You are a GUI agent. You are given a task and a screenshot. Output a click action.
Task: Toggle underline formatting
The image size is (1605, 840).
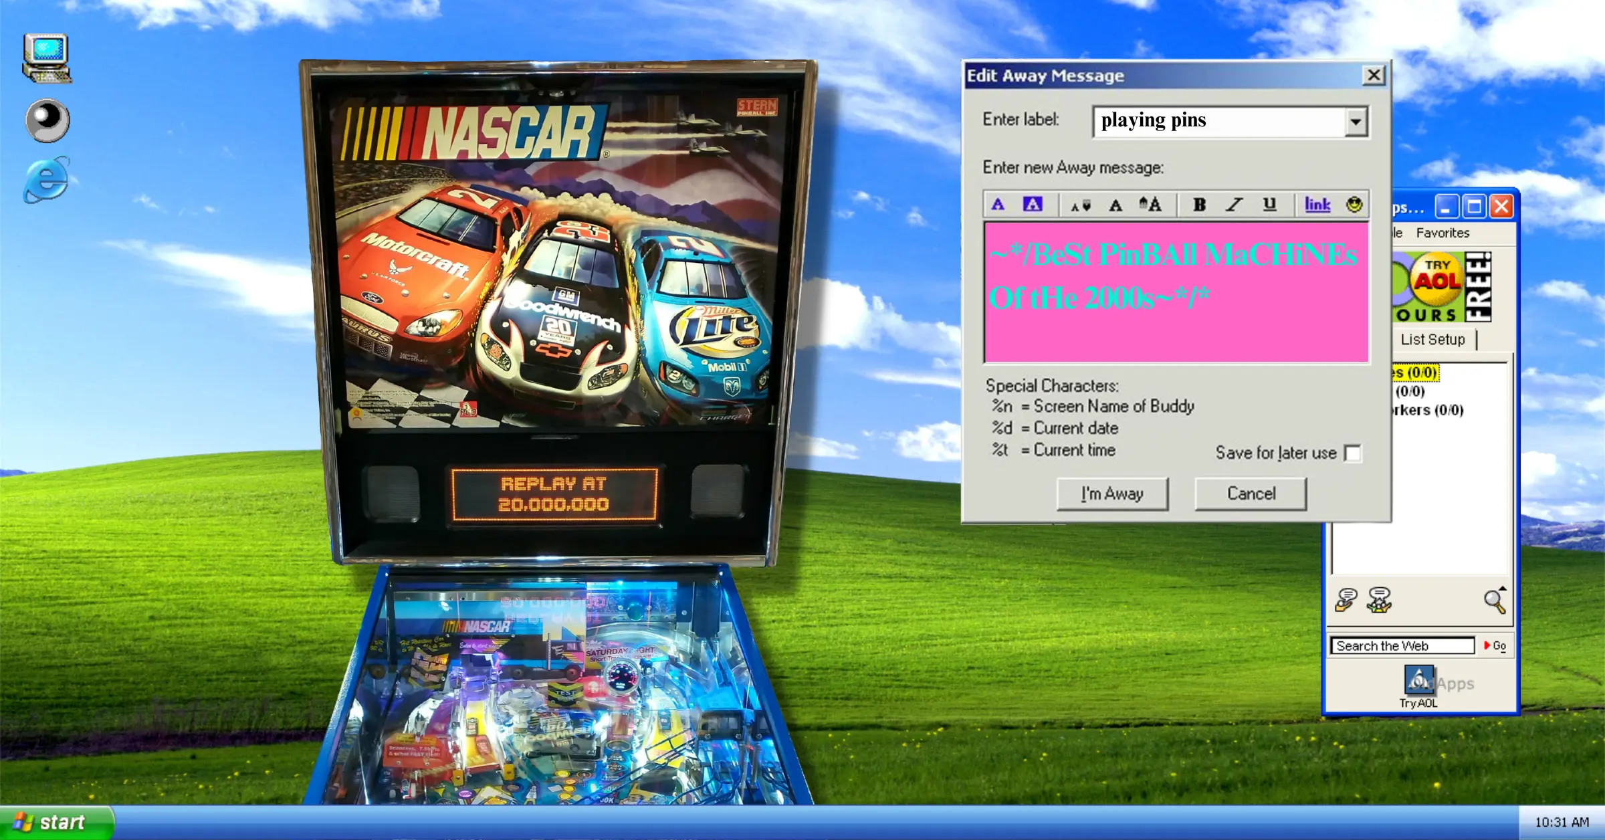click(x=1269, y=205)
